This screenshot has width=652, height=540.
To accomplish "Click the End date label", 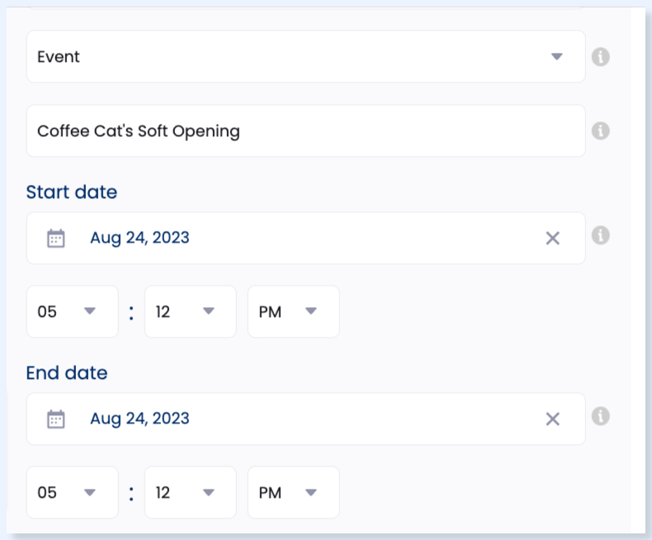I will [x=67, y=372].
